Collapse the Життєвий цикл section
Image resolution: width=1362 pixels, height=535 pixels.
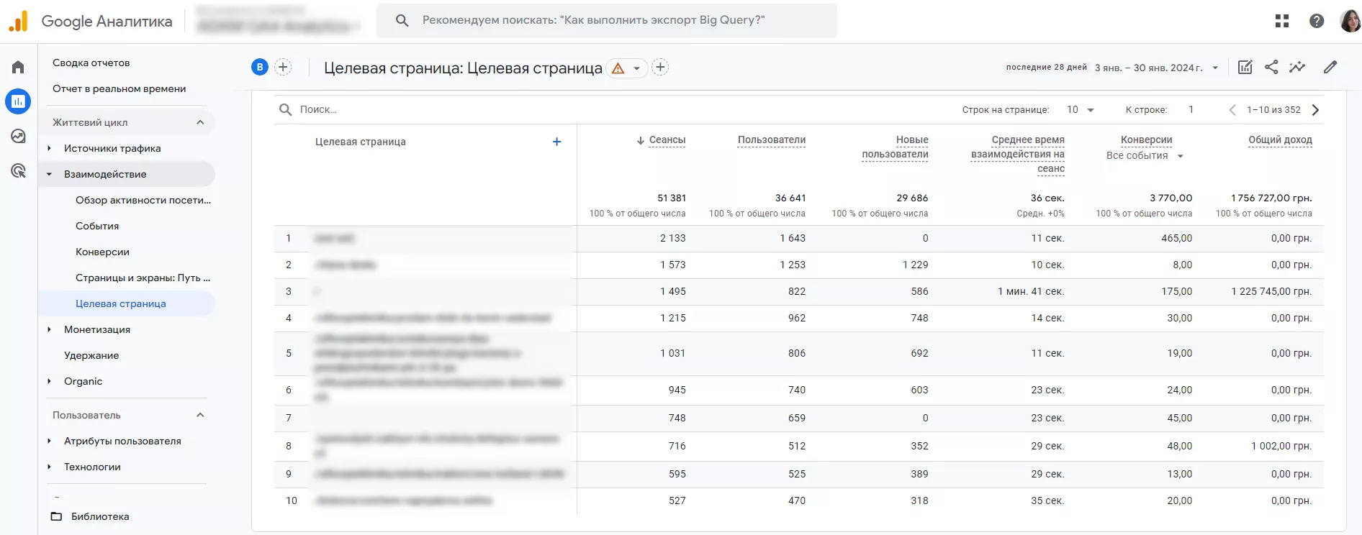point(200,122)
